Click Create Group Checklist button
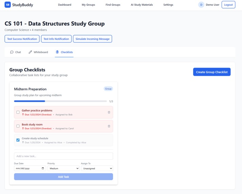Screen dimensions: 242x194 click(x=212, y=72)
